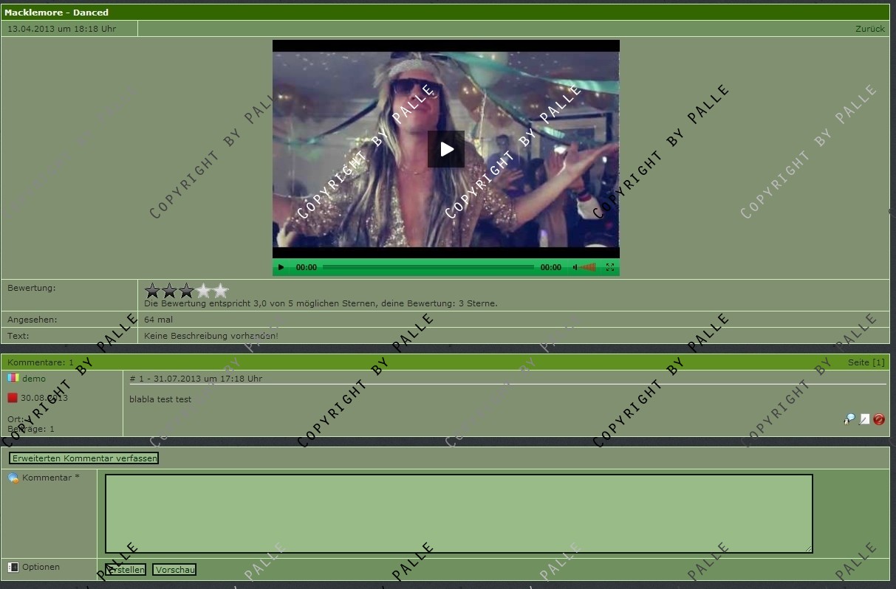Focus the Kommentar text area

(x=459, y=514)
